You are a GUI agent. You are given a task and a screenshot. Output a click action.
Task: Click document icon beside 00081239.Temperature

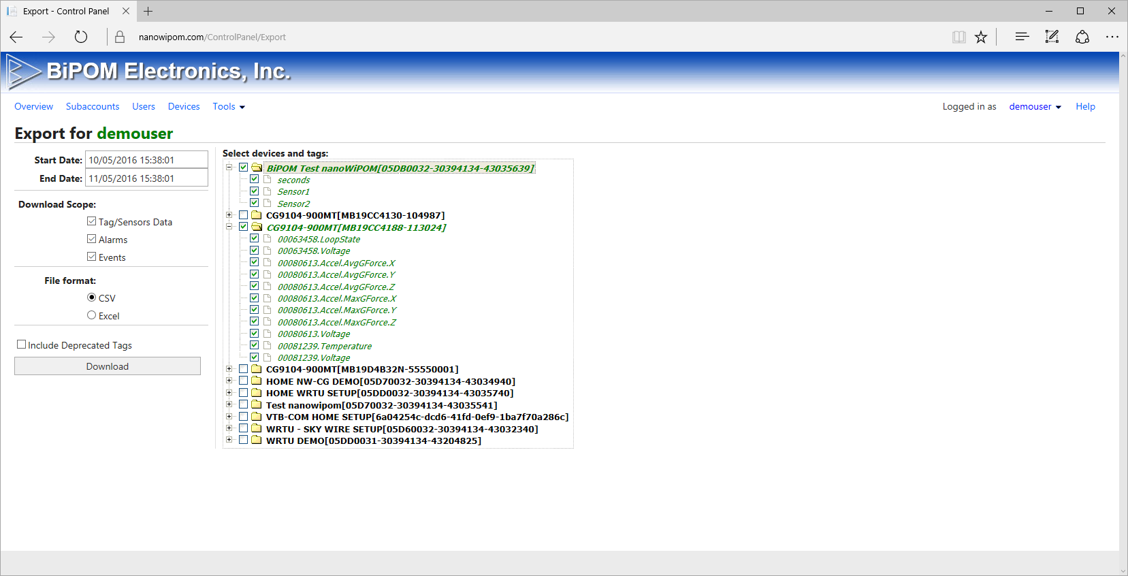point(268,346)
